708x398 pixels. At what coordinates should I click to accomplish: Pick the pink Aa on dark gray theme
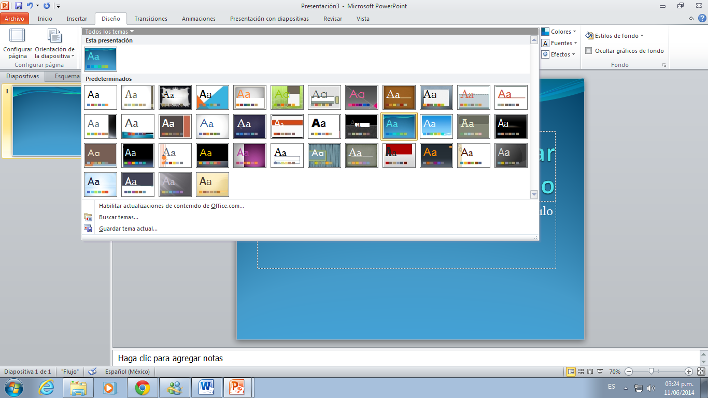(x=362, y=97)
